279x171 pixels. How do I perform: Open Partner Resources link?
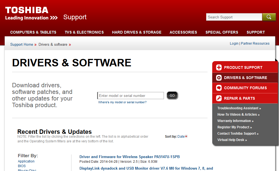[255, 44]
